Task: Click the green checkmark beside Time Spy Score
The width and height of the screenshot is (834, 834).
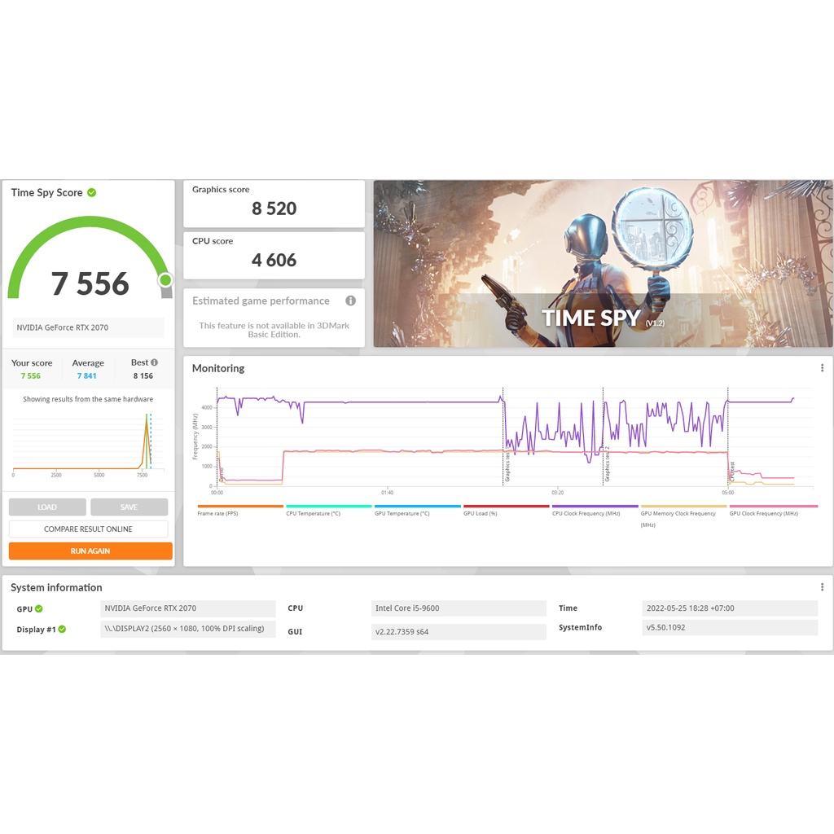Action: 92,193
